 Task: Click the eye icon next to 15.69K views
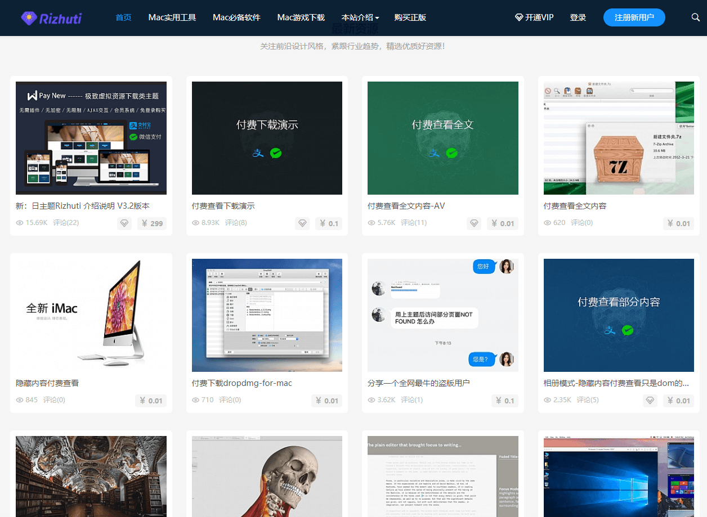pyautogui.click(x=20, y=223)
